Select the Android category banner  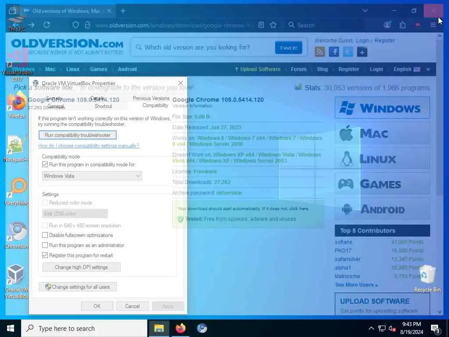tap(382, 209)
